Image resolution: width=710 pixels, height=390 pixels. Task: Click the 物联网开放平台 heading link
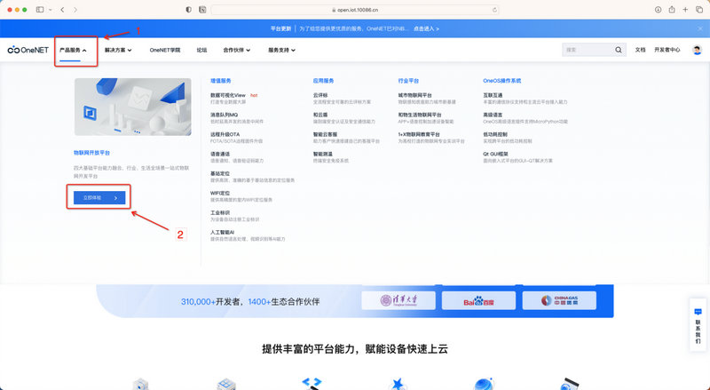[x=92, y=153]
